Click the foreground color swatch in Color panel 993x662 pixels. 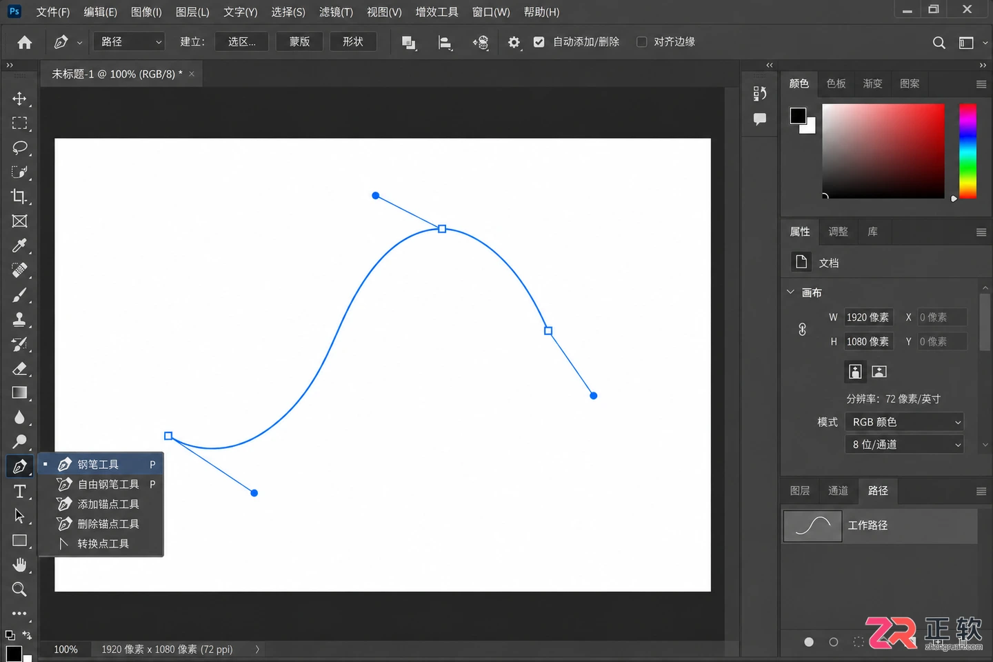tap(798, 116)
